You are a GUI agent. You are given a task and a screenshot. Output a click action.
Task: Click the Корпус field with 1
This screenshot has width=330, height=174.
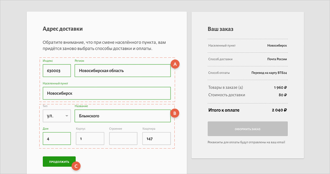pos(90,139)
